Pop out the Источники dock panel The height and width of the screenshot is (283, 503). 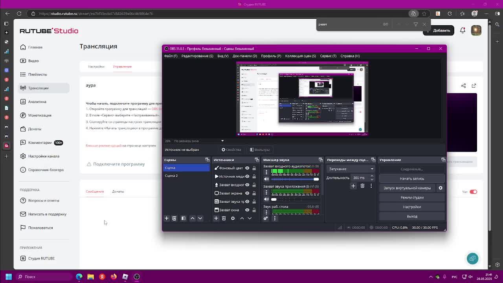[257, 160]
